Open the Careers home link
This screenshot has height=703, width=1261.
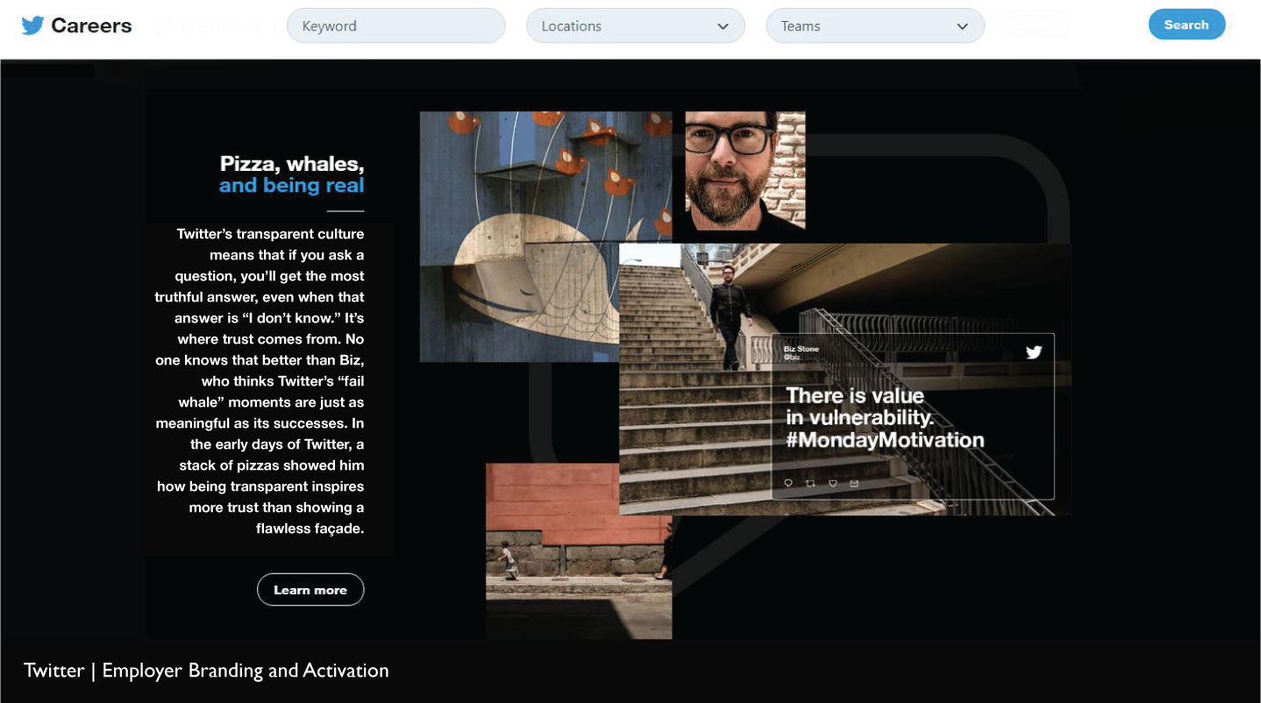(91, 25)
